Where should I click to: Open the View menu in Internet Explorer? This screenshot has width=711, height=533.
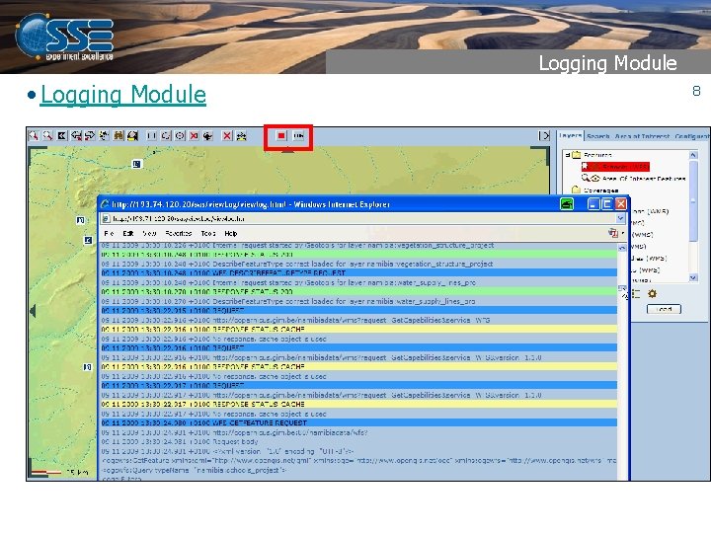[149, 233]
